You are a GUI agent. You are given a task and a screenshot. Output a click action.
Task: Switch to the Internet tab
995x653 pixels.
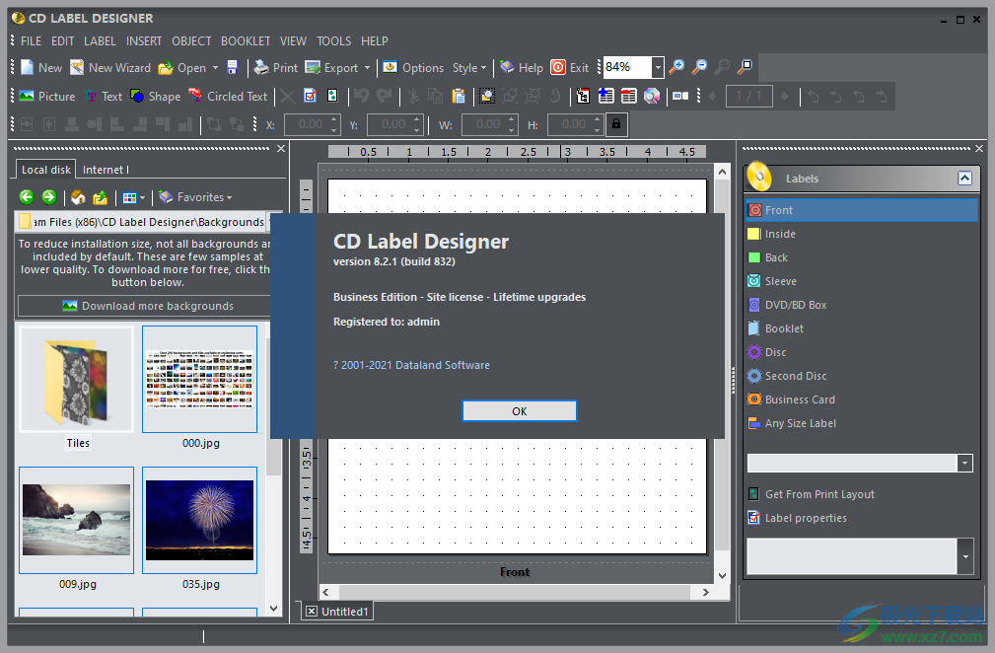coord(103,169)
